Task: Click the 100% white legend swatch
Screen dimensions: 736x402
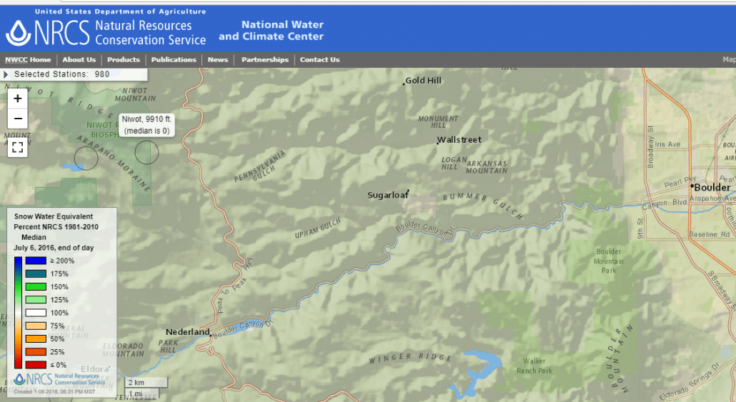Action: [x=36, y=313]
